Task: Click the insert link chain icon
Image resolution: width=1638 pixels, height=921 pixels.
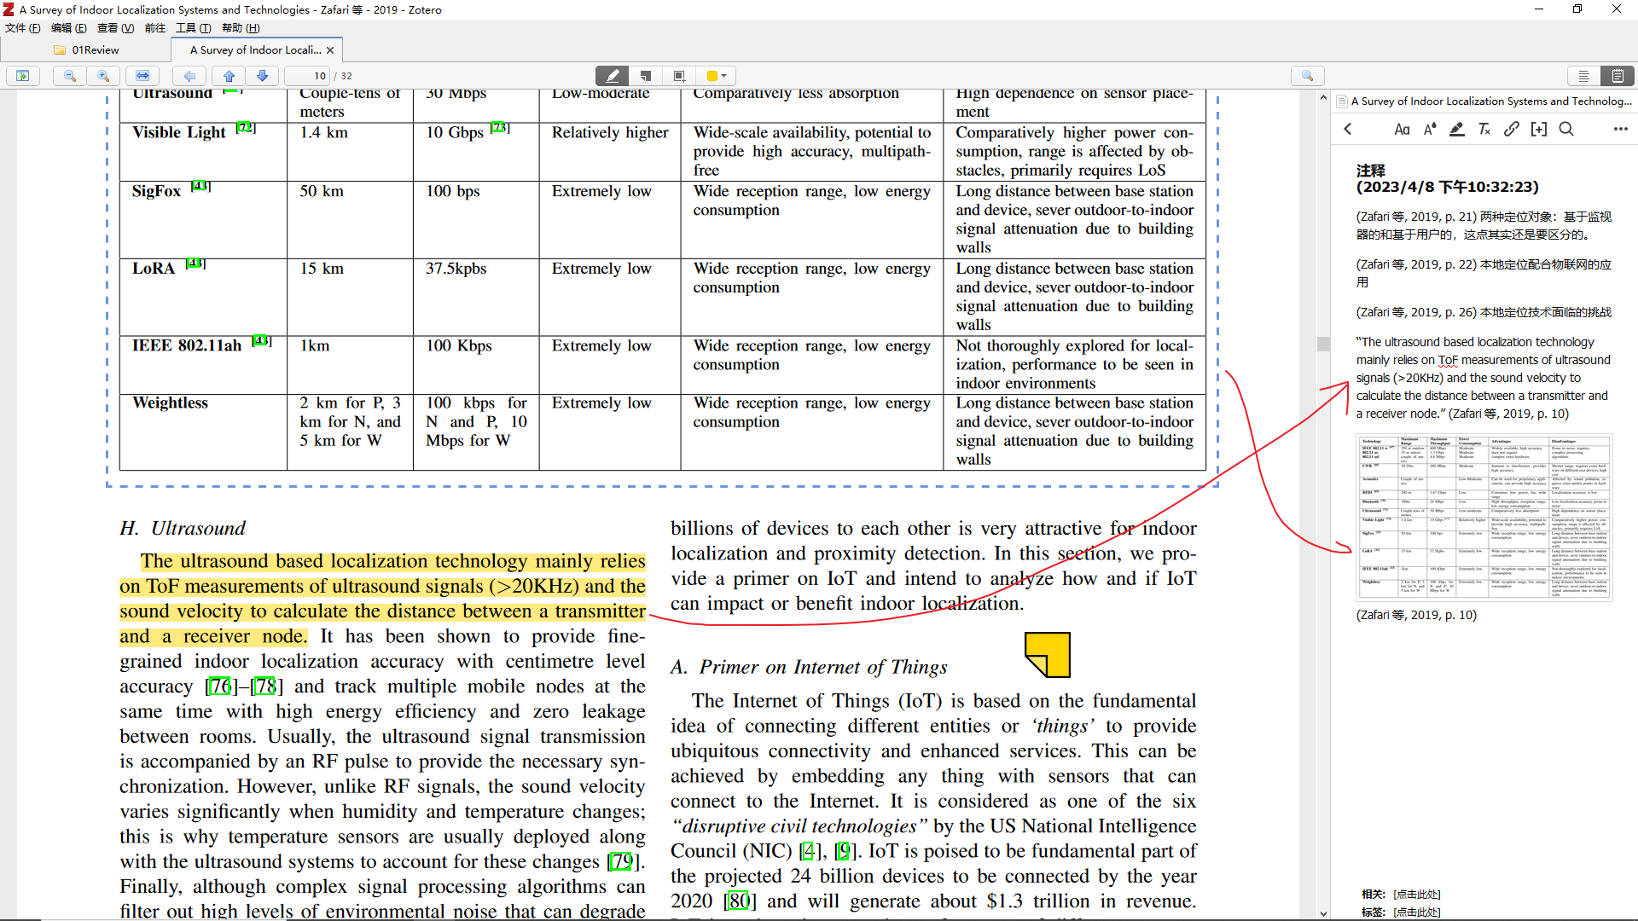Action: coord(1511,129)
